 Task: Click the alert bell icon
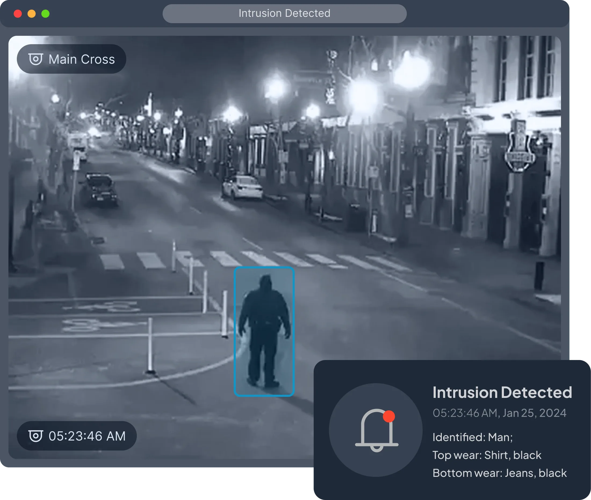pyautogui.click(x=376, y=430)
